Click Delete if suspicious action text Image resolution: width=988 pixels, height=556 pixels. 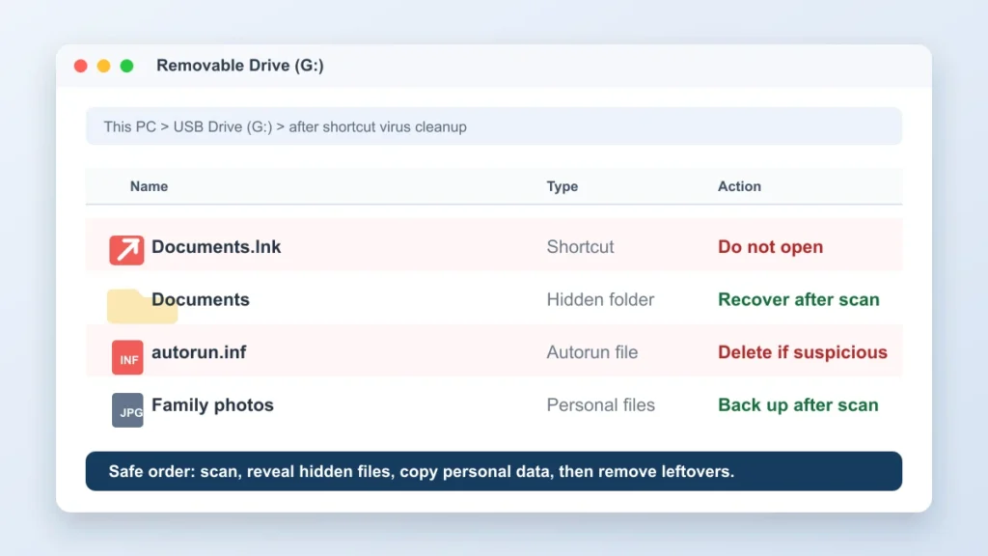coord(802,352)
